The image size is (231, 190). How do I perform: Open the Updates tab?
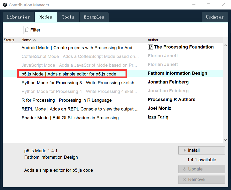tap(215, 17)
